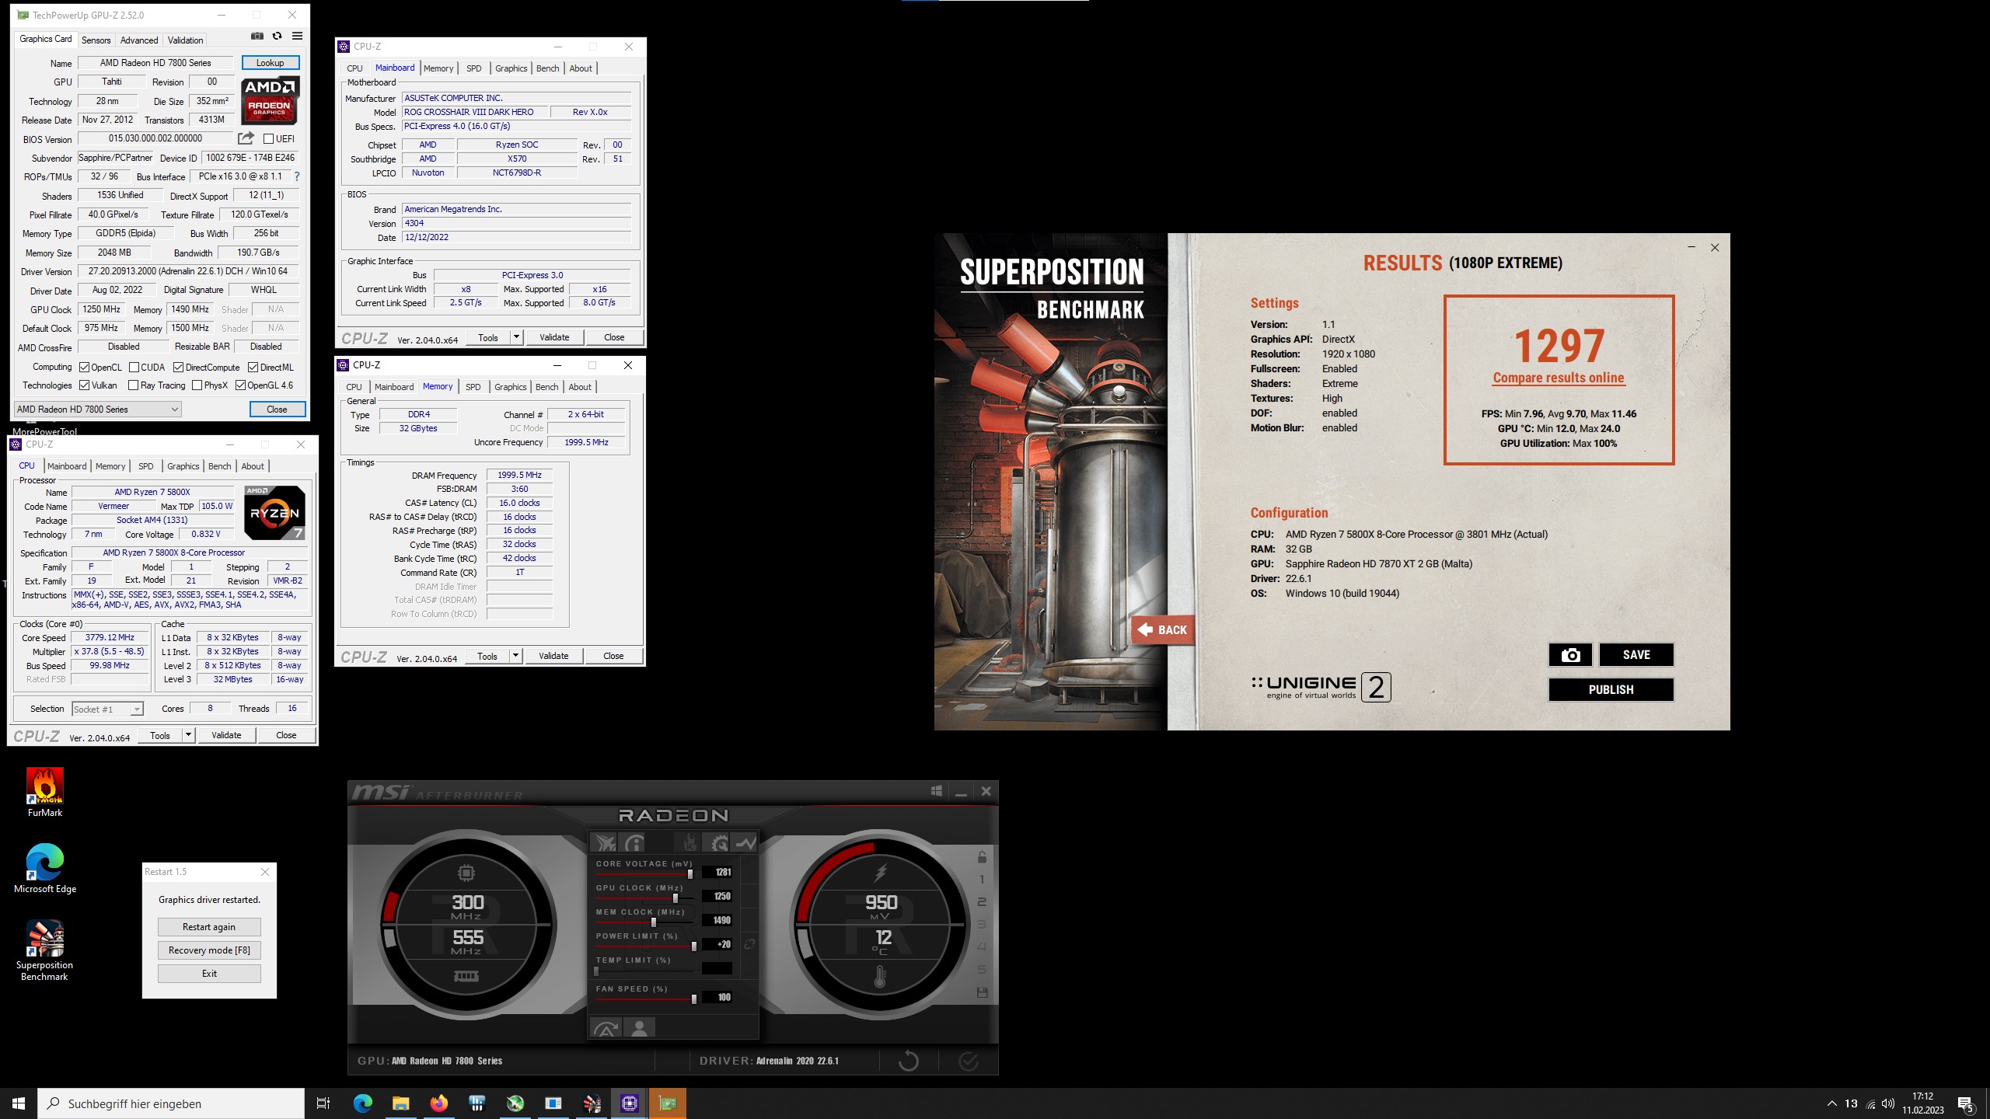Open Socket #1 selection dropdown
This screenshot has height=1119, width=1990.
108,709
